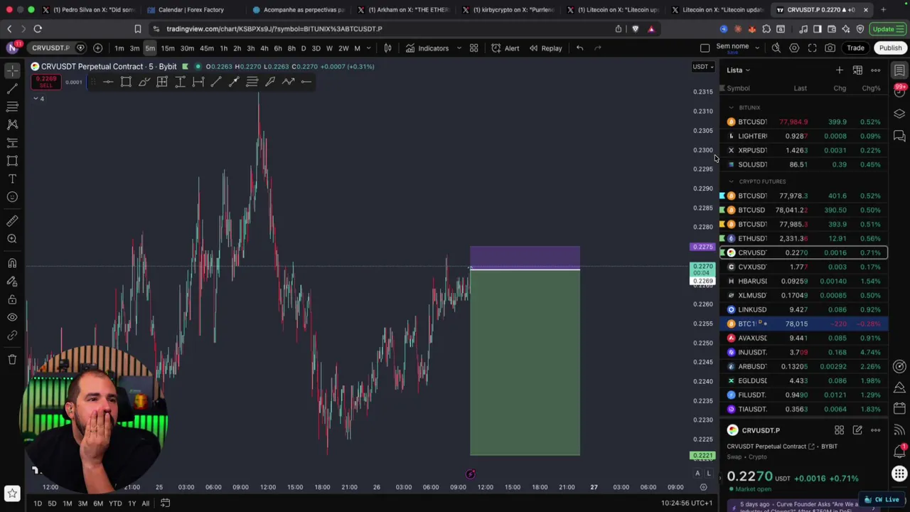Image resolution: width=910 pixels, height=512 pixels.
Task: Select the geometric shapes tool
Action: (12, 161)
